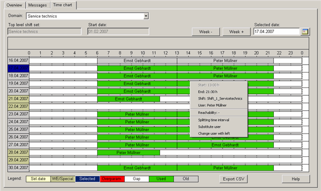Click the Export CSV button
The width and height of the screenshot is (321, 191).
[234, 179]
